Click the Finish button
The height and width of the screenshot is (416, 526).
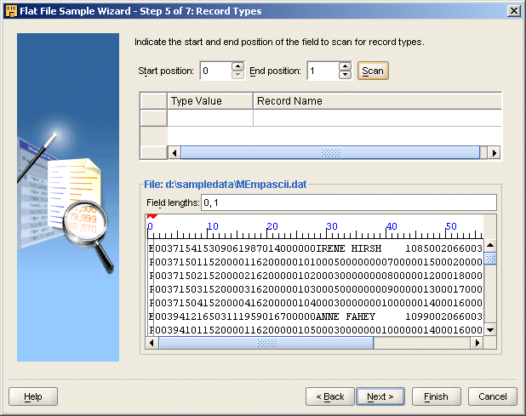click(436, 396)
